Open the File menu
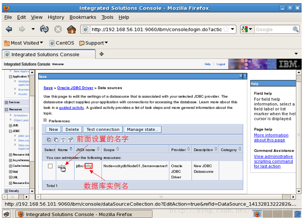Screen dimensions: 302x218 (8, 17)
